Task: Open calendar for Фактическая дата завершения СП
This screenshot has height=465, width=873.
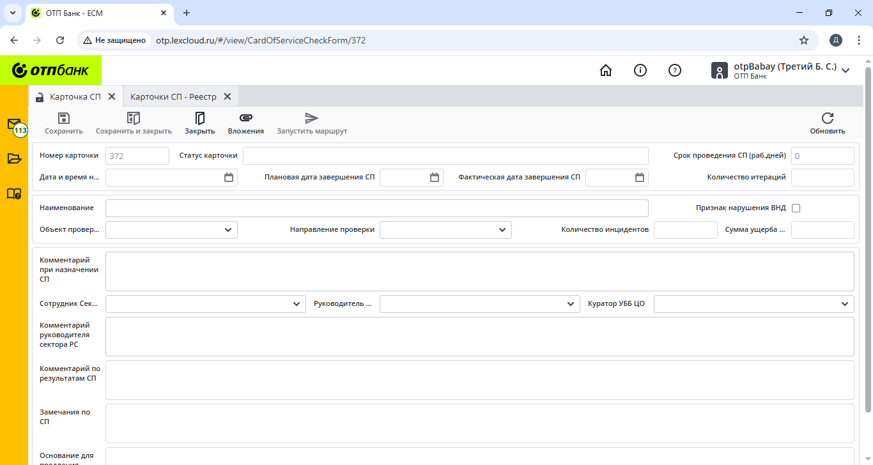Action: (x=640, y=178)
